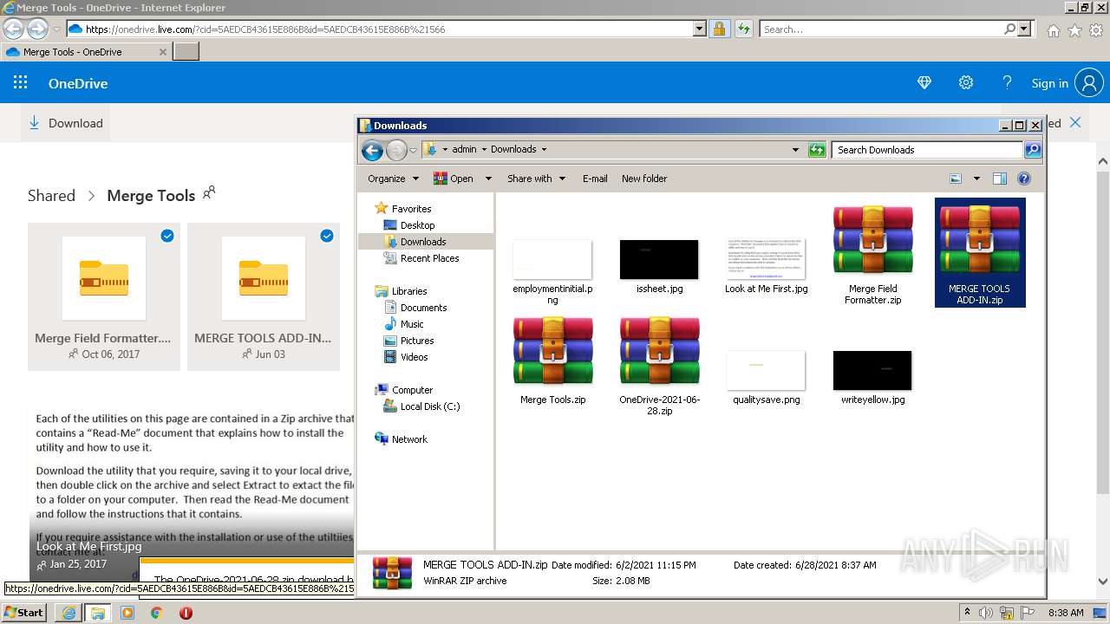Screen dimensions: 1110x624
Task: Click Search Downloads field
Action: [927, 149]
